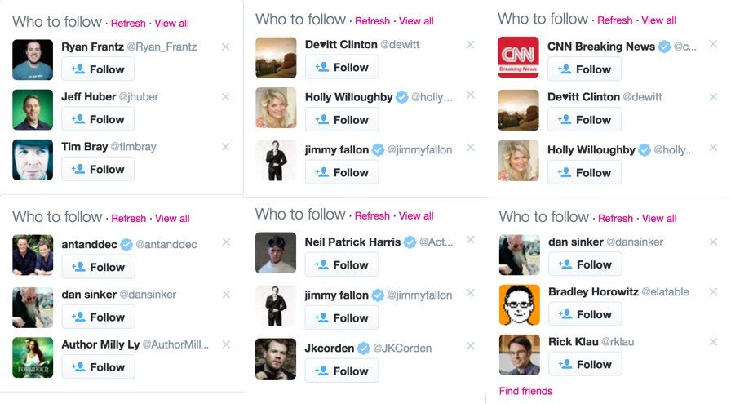Screen dimensions: 731x404
Task: Follow the CNN Breaking News account
Action: tap(584, 69)
